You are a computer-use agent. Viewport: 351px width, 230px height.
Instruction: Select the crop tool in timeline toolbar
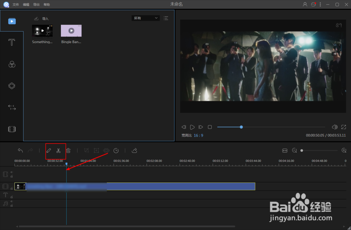[x=86, y=151]
